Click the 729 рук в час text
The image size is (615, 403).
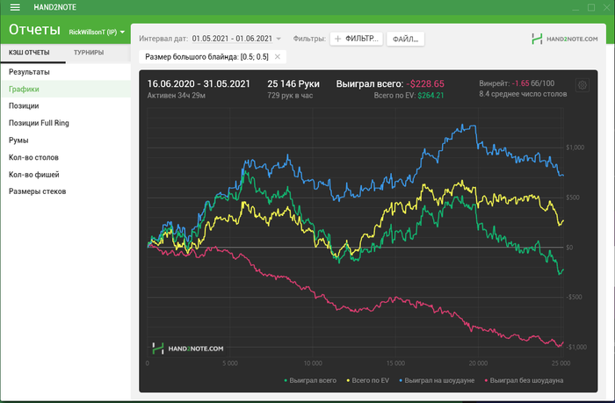coord(290,95)
